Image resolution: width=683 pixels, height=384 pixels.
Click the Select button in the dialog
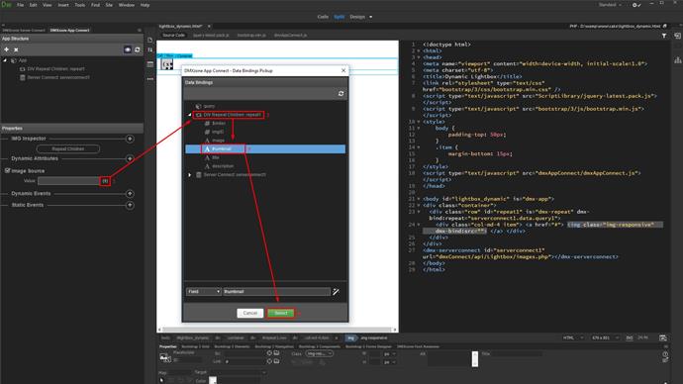tap(281, 313)
